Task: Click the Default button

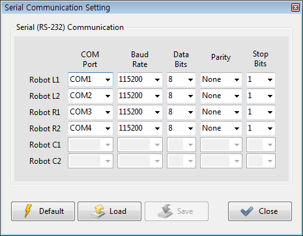Action: point(43,211)
